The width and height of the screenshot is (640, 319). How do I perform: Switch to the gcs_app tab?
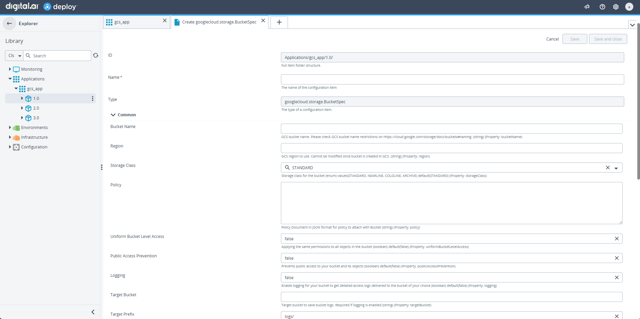pos(137,22)
